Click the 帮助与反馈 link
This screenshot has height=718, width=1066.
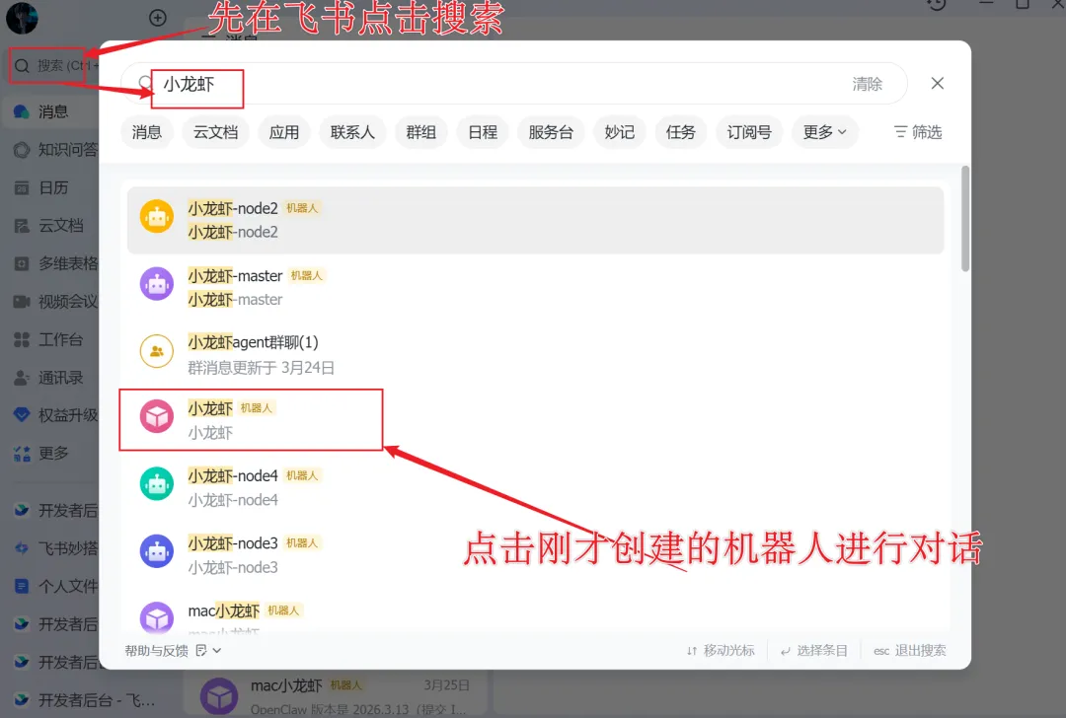pos(156,651)
